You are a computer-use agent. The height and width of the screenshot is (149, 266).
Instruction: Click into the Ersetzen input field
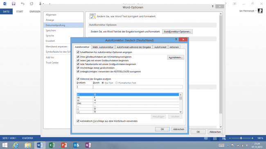(x=85, y=87)
